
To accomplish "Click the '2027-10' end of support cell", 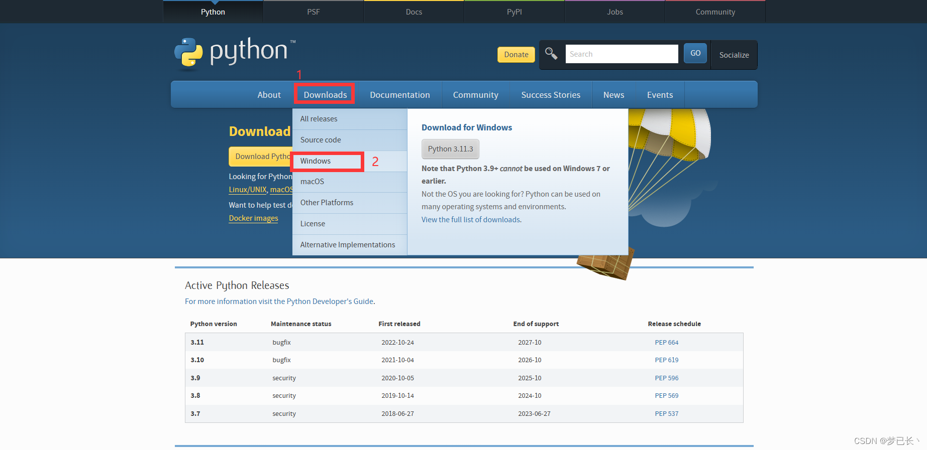I will 530,343.
